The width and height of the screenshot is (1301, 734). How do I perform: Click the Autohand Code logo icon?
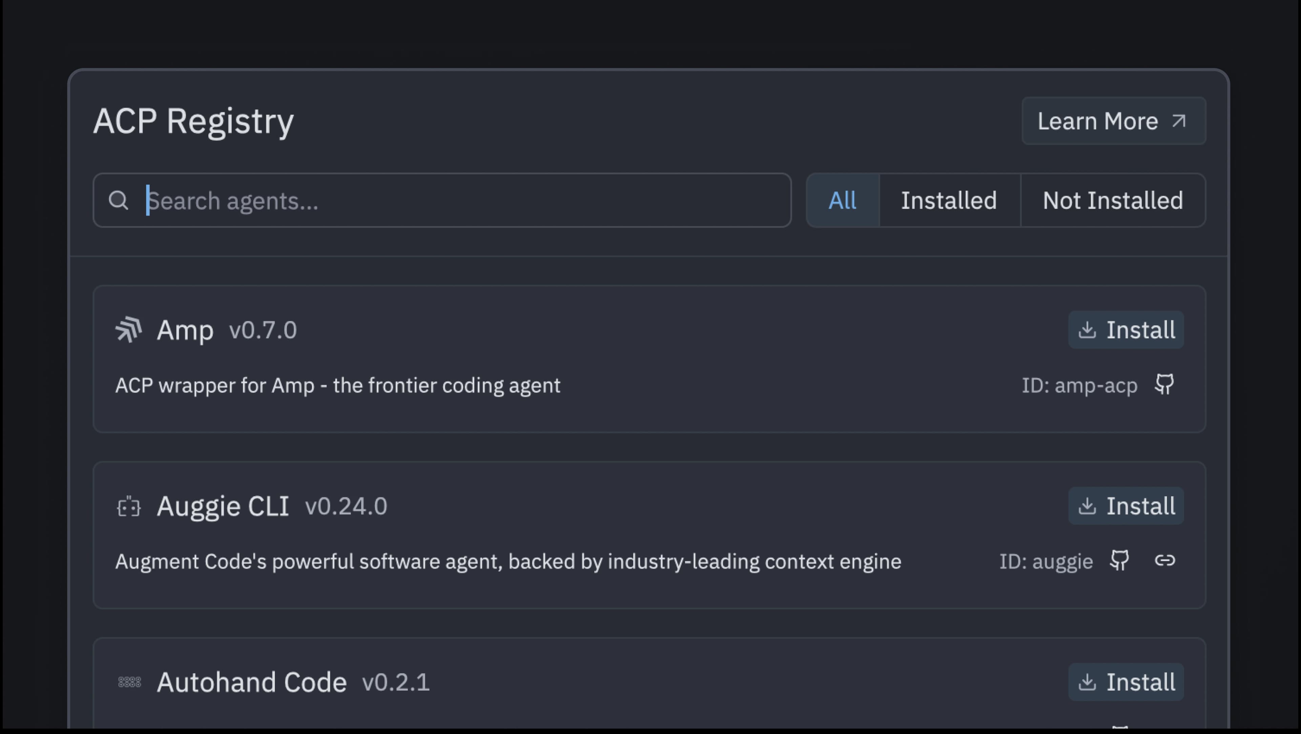(129, 682)
